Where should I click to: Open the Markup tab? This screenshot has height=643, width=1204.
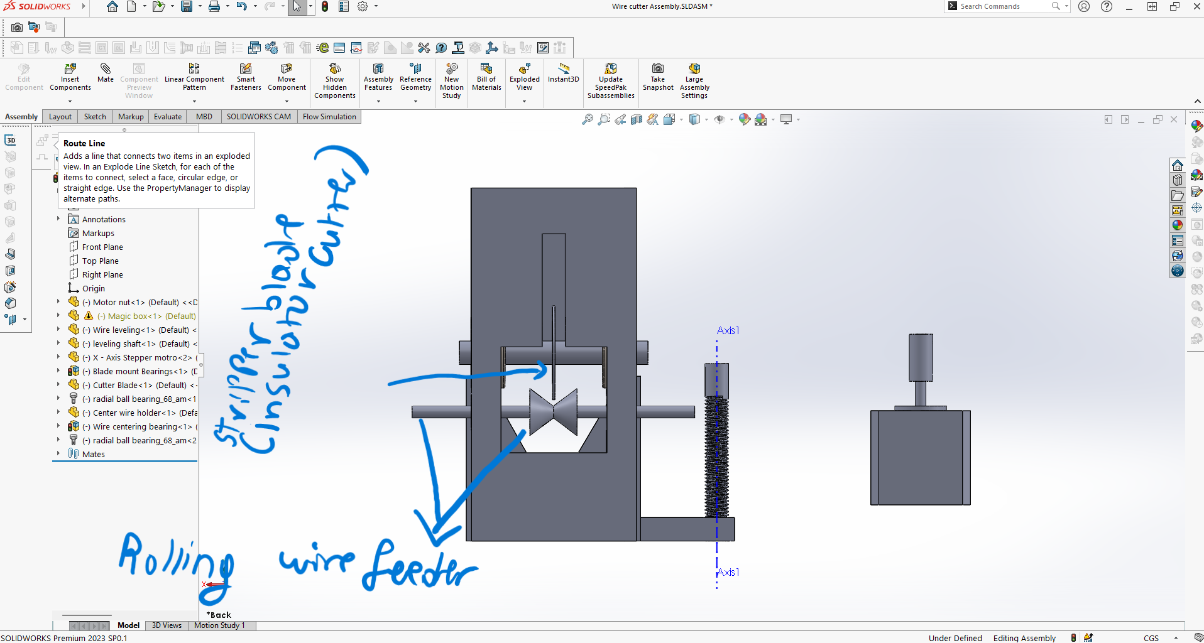coord(131,117)
